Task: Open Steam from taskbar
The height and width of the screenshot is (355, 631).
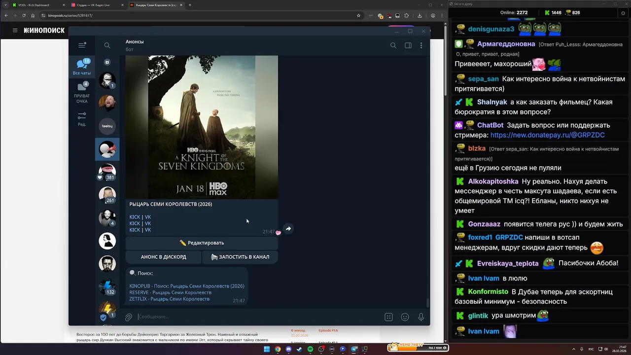Action: coord(299,349)
